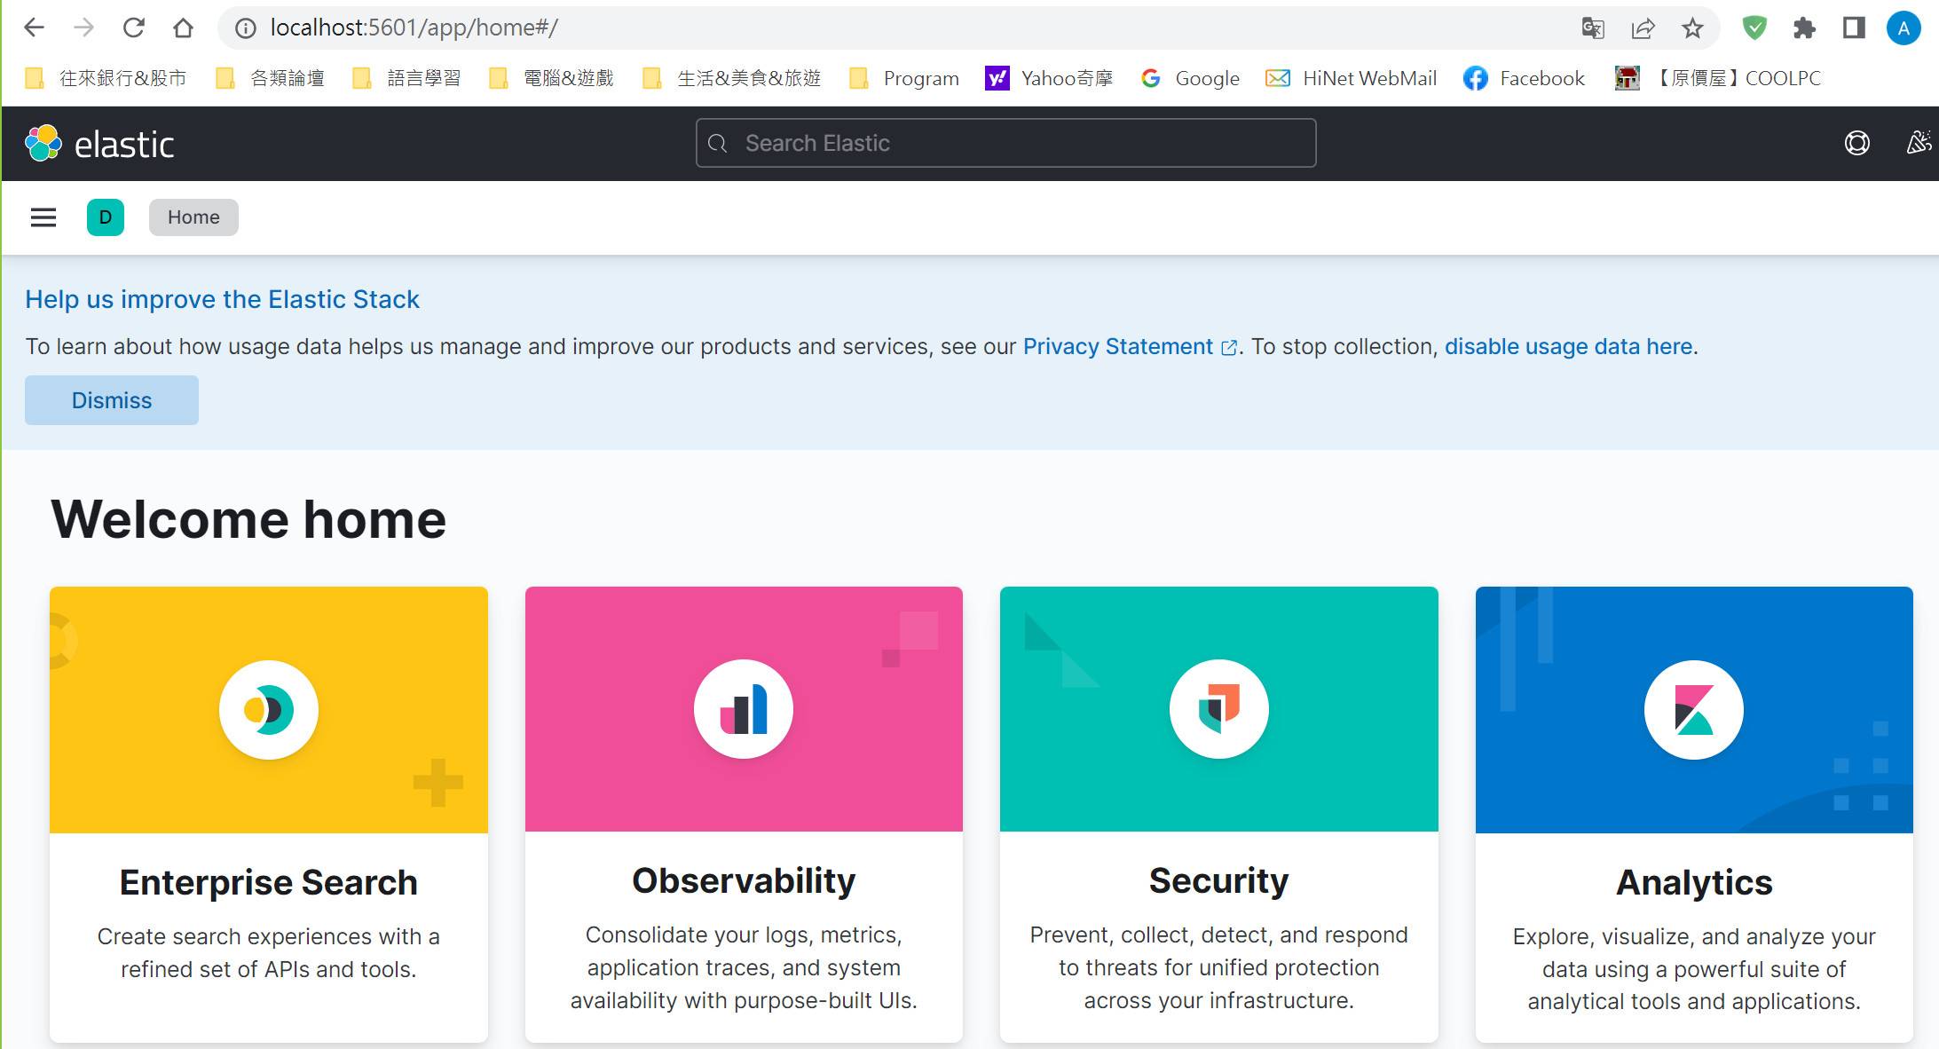1939x1049 pixels.
Task: Open the Analytics card title
Action: 1694,882
